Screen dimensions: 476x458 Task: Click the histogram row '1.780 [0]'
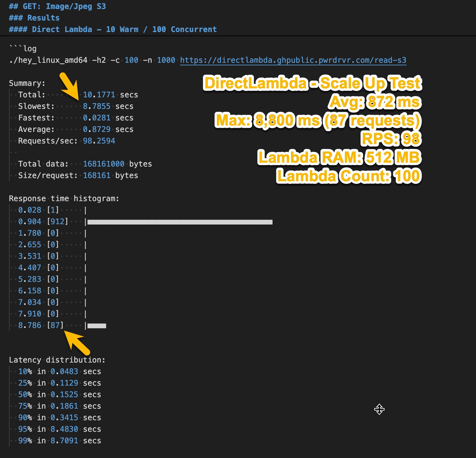[52, 233]
